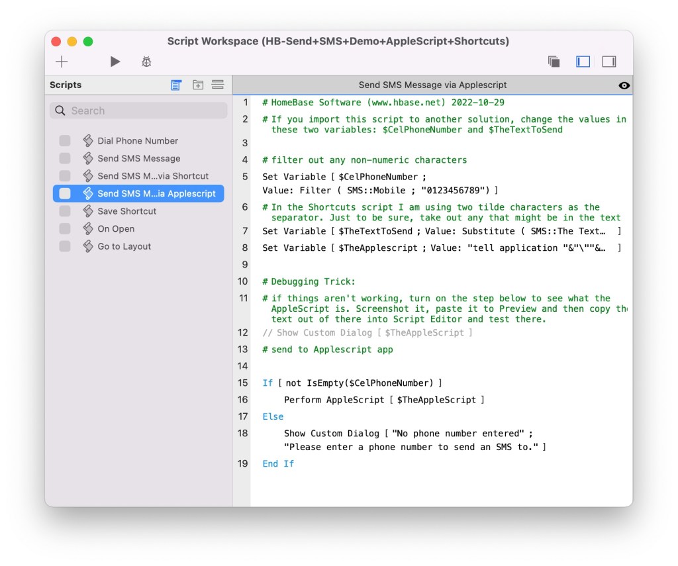
Task: Click the new folder icon
Action: point(197,85)
